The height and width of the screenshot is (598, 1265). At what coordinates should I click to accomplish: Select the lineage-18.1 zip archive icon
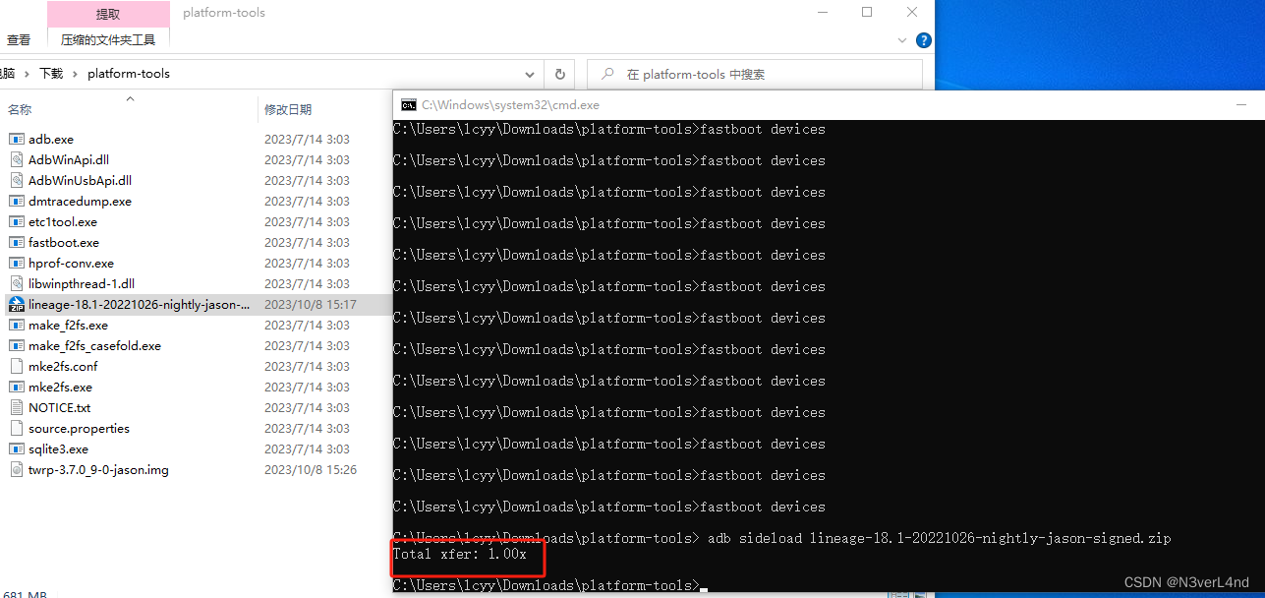point(16,305)
